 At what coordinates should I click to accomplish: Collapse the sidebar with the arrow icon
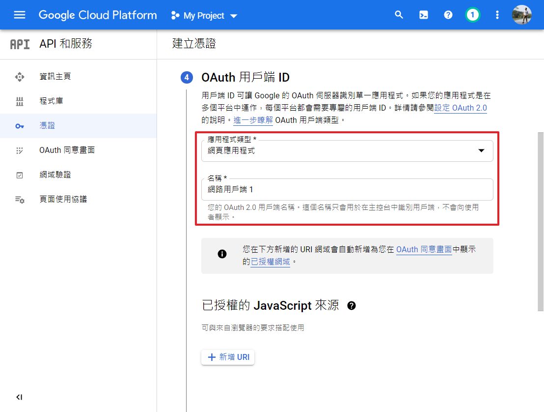click(x=20, y=397)
